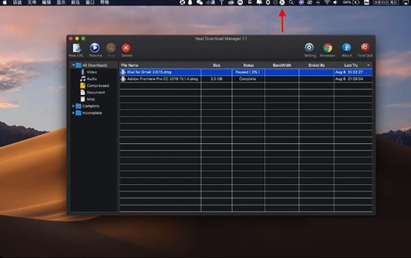Sort by Ended By column header
Image resolution: width=411 pixels, height=258 pixels.
tap(316, 65)
